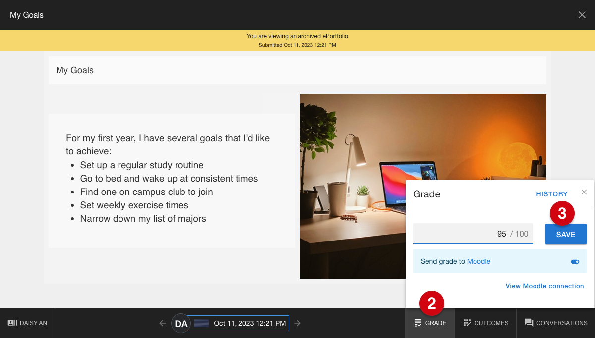The image size is (595, 338).
Task: Open View Moodle connection link
Action: 544,286
